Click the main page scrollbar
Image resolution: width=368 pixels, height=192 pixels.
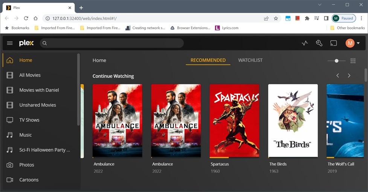pos(366,75)
